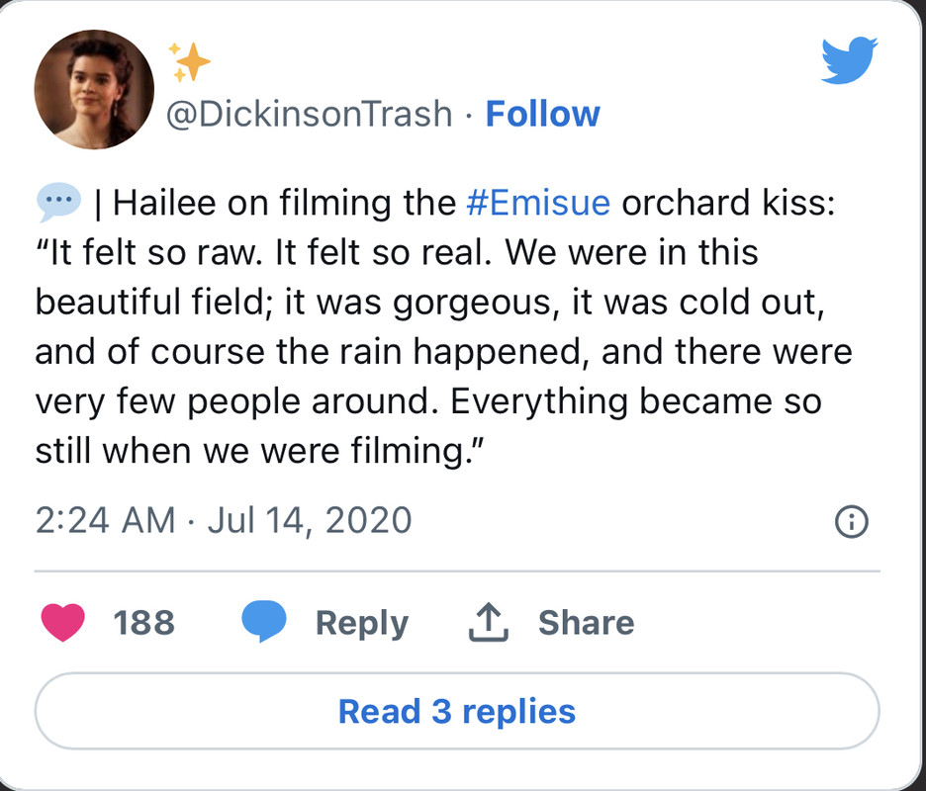Follow the DickinsonTrash account
926x791 pixels.
click(542, 115)
